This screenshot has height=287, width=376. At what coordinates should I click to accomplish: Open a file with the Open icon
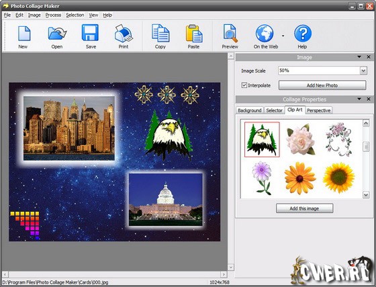coord(57,34)
